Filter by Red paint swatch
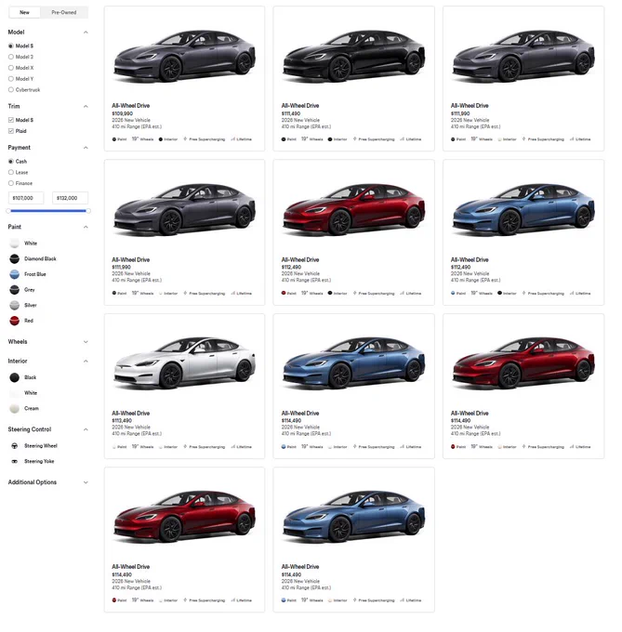622x632 pixels. coord(15,321)
